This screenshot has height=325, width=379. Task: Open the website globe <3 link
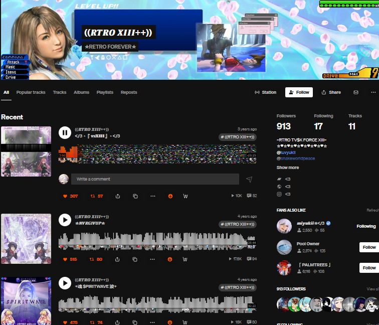pos(284,187)
